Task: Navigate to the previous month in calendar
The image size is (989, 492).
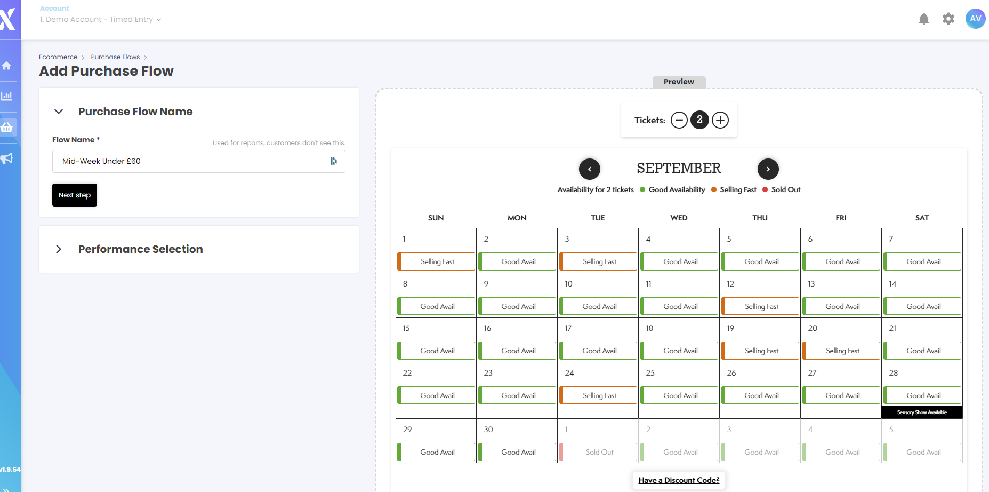Action: point(590,169)
